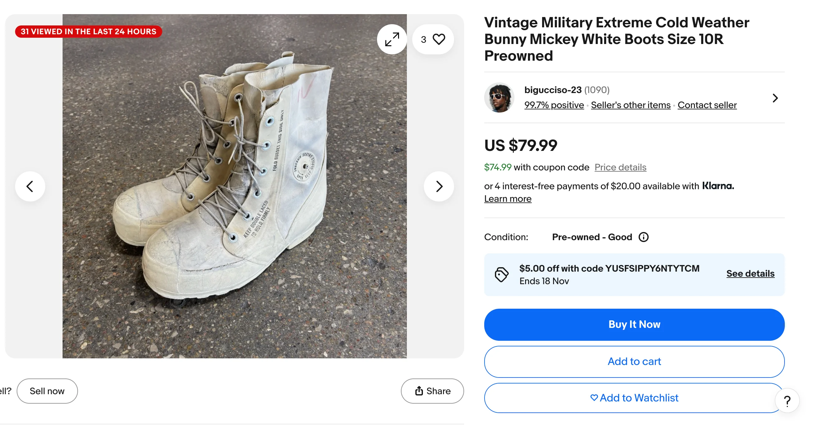This screenshot has height=425, width=815.
Task: Open the help question mark button
Action: [787, 401]
